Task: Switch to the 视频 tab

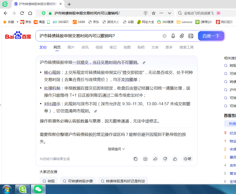Action: click(99, 47)
